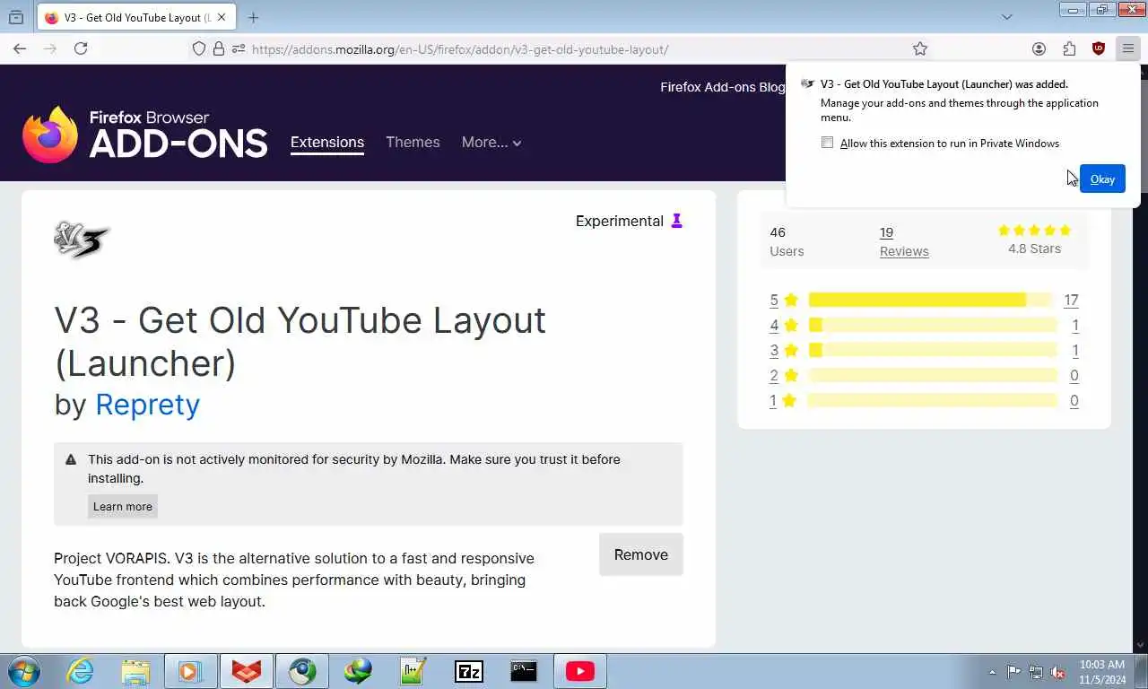Launch Internet Explorer from the taskbar
Screen dimensions: 1148x689
point(81,671)
